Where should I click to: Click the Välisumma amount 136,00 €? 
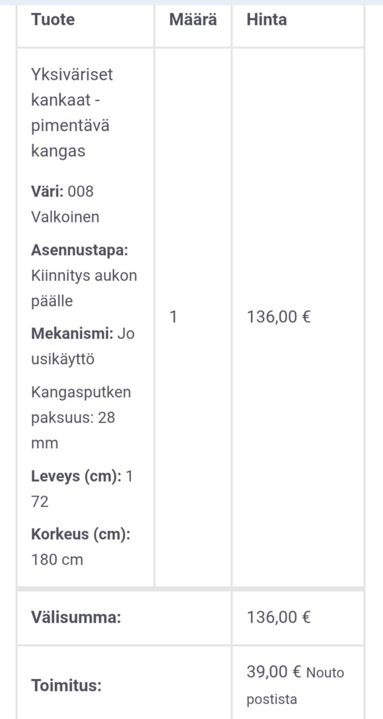coord(278,617)
